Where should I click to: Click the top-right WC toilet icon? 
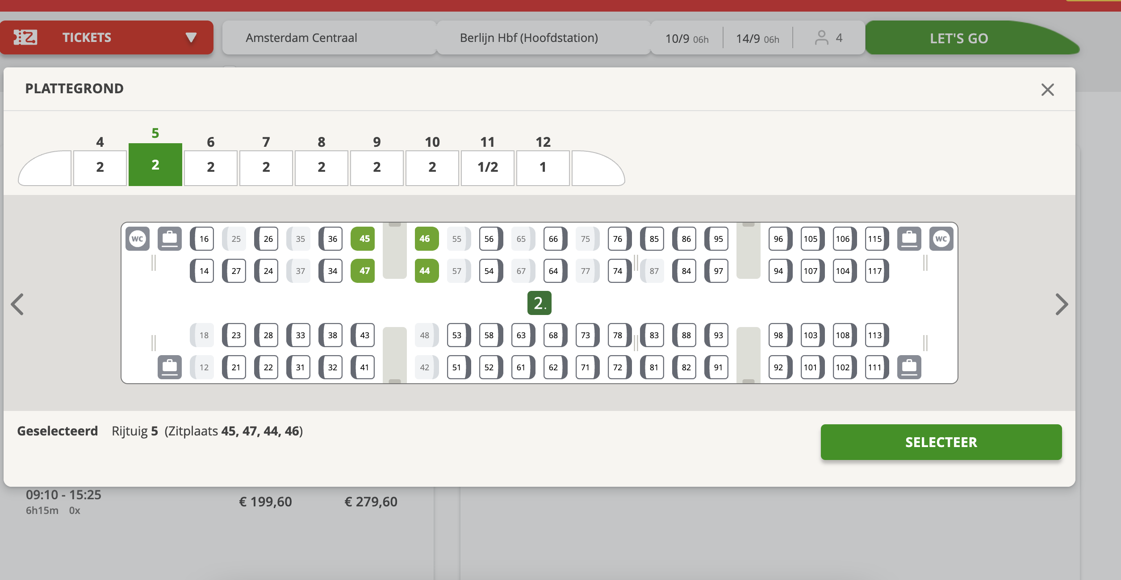click(941, 239)
